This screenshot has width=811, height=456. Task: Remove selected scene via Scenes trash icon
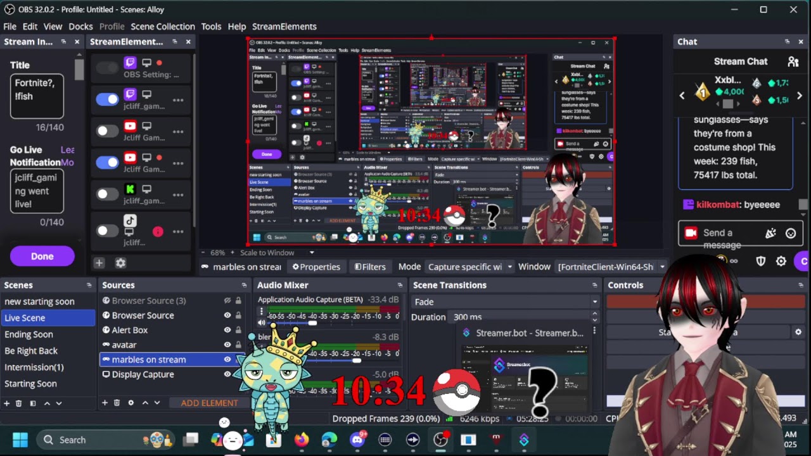tap(19, 403)
